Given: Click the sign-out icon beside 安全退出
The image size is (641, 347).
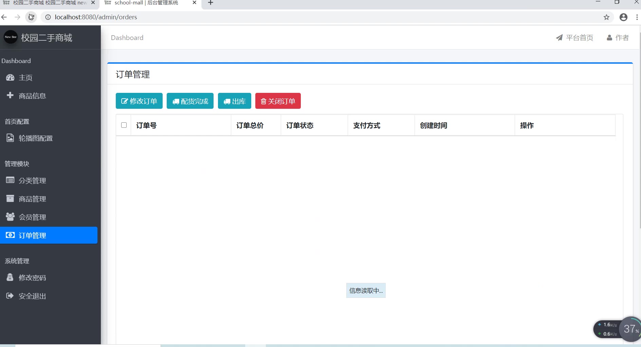Looking at the screenshot, I should pos(10,296).
